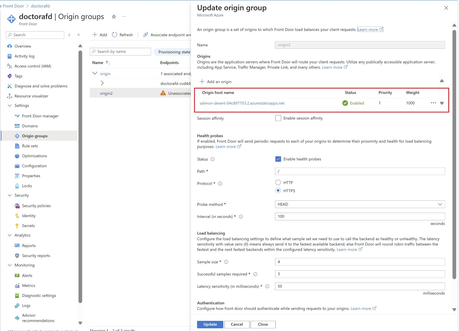Click the info icon next to Protocol
Viewport: 459px width, 331px height.
tap(220, 184)
